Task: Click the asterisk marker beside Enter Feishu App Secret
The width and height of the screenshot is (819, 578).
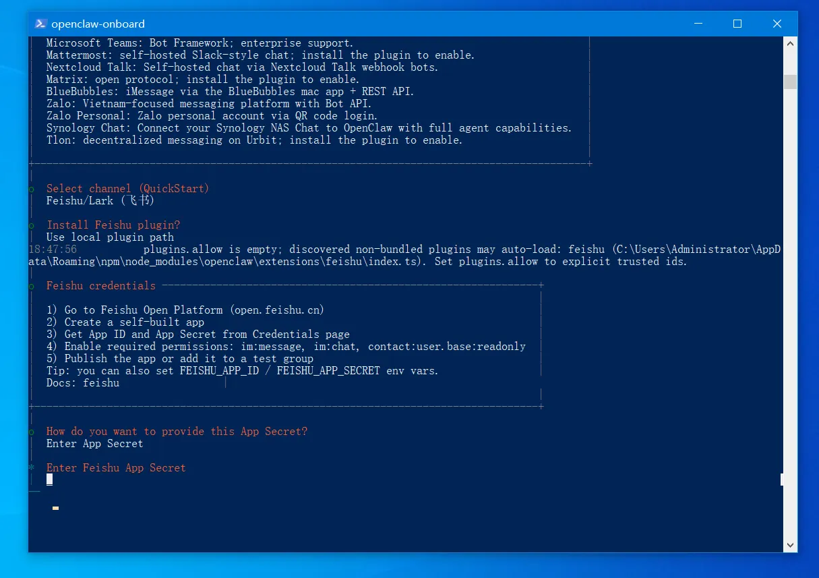Action: pos(32,468)
